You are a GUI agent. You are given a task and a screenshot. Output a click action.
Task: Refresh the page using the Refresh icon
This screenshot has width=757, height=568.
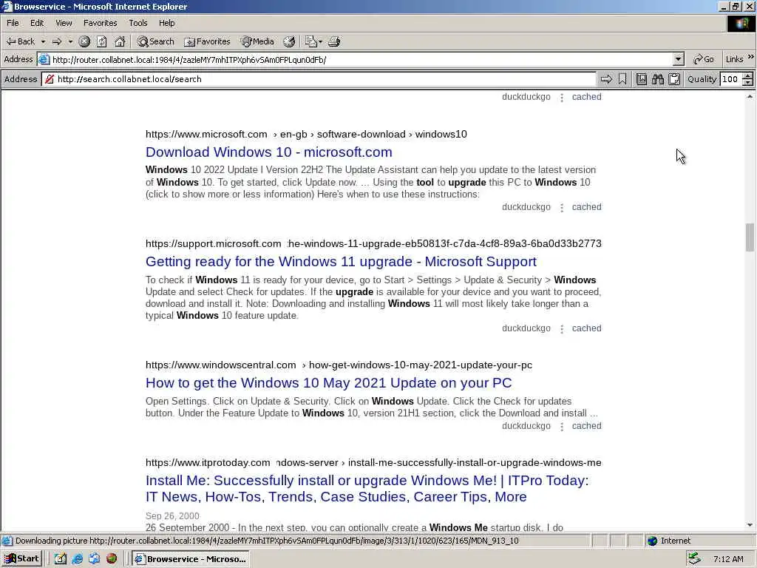click(x=102, y=41)
